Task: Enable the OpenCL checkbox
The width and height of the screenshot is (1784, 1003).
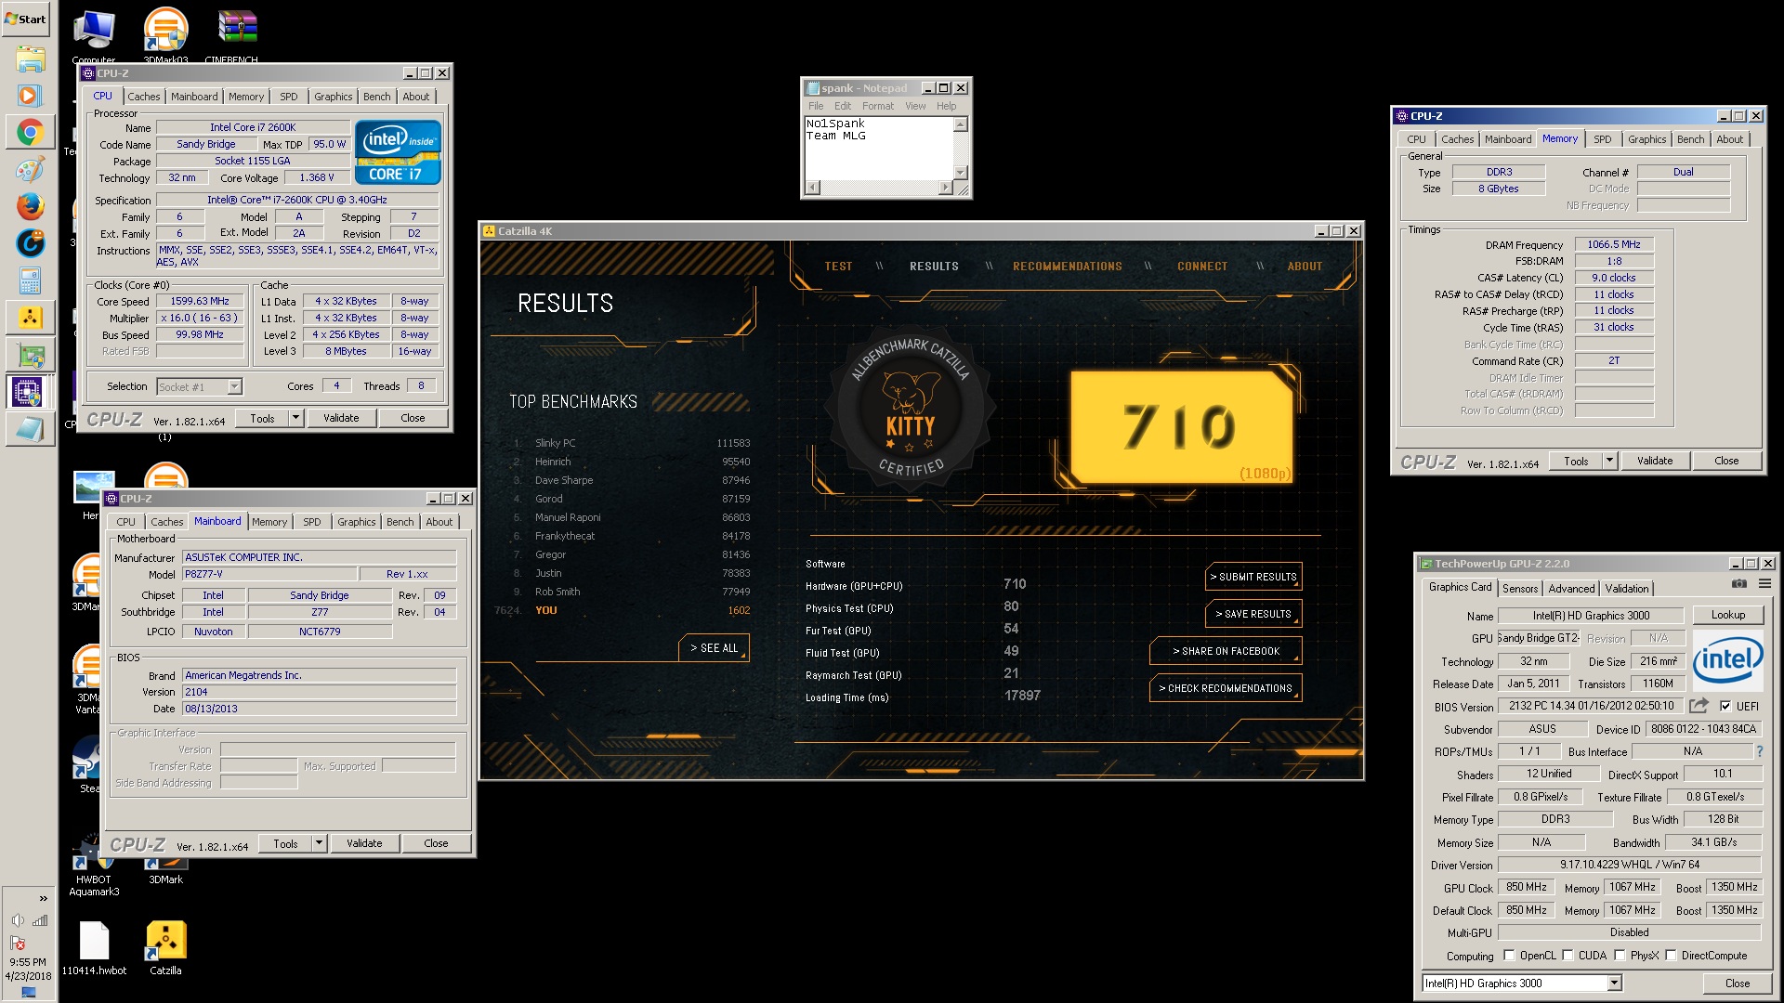Action: [x=1509, y=955]
